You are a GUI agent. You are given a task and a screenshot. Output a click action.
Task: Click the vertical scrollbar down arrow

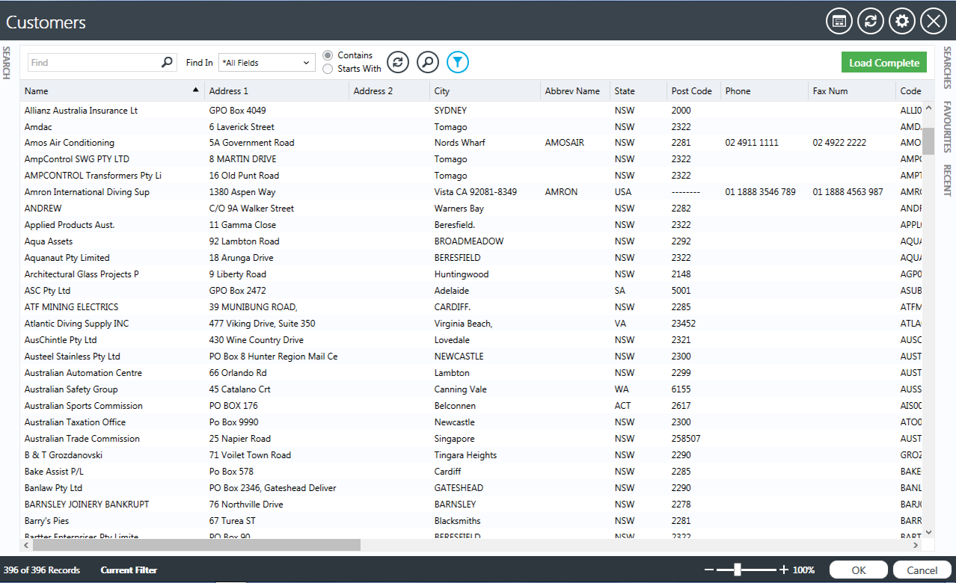click(x=928, y=532)
